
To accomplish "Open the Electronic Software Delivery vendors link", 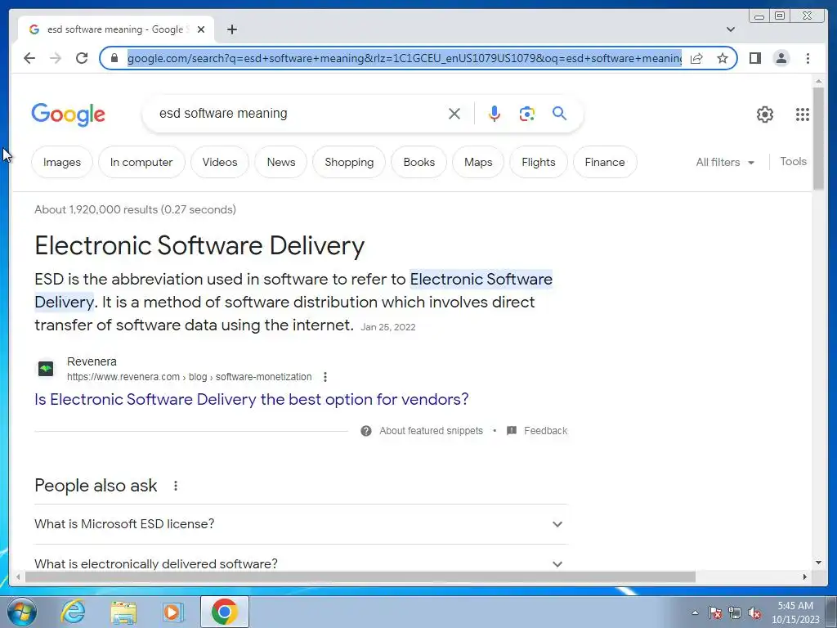I will point(252,399).
